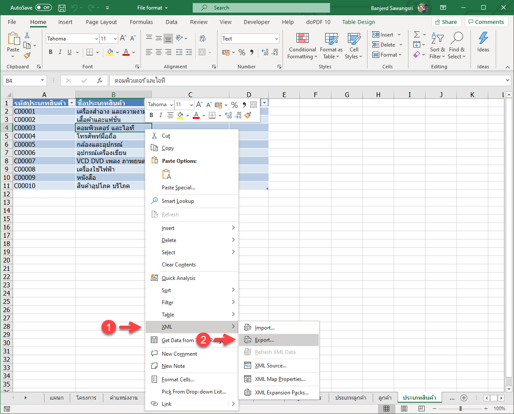Select Copy from the context menu
Image resolution: width=514 pixels, height=414 pixels.
pyautogui.click(x=192, y=148)
